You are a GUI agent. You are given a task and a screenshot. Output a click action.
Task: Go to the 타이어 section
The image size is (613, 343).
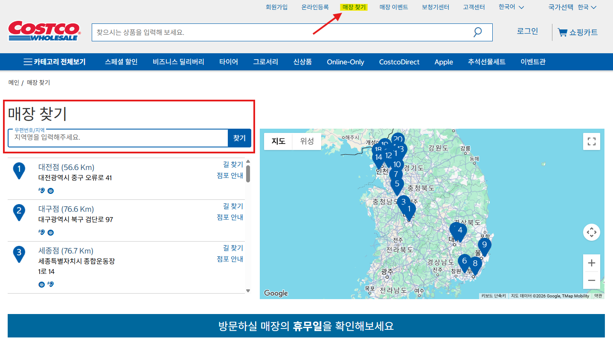229,62
